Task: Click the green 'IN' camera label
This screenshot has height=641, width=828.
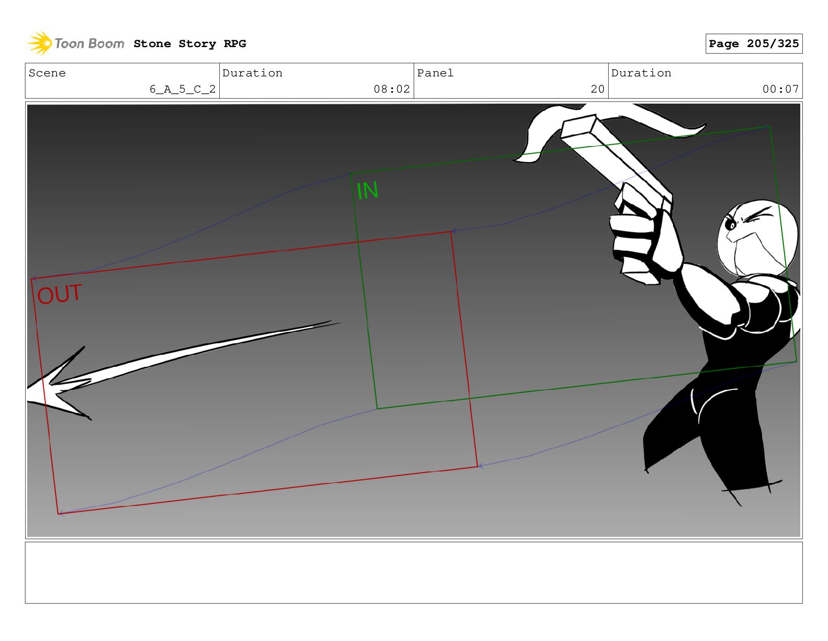Action: (x=367, y=191)
